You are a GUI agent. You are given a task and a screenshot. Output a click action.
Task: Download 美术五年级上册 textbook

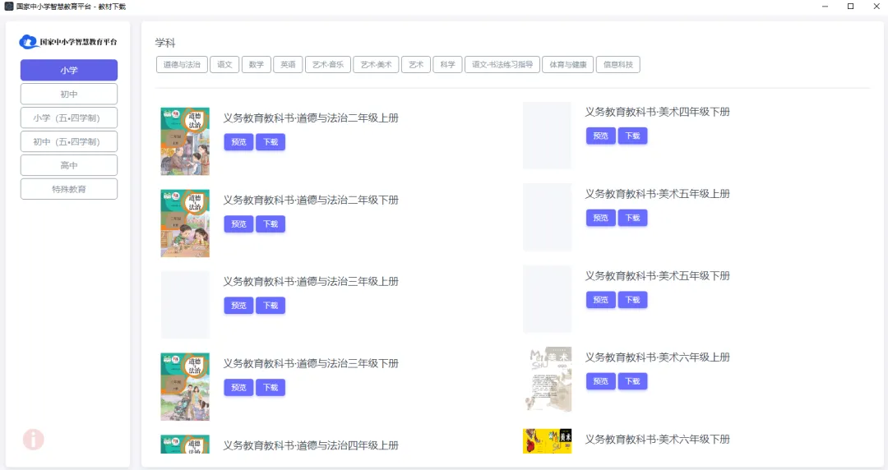[x=632, y=218]
